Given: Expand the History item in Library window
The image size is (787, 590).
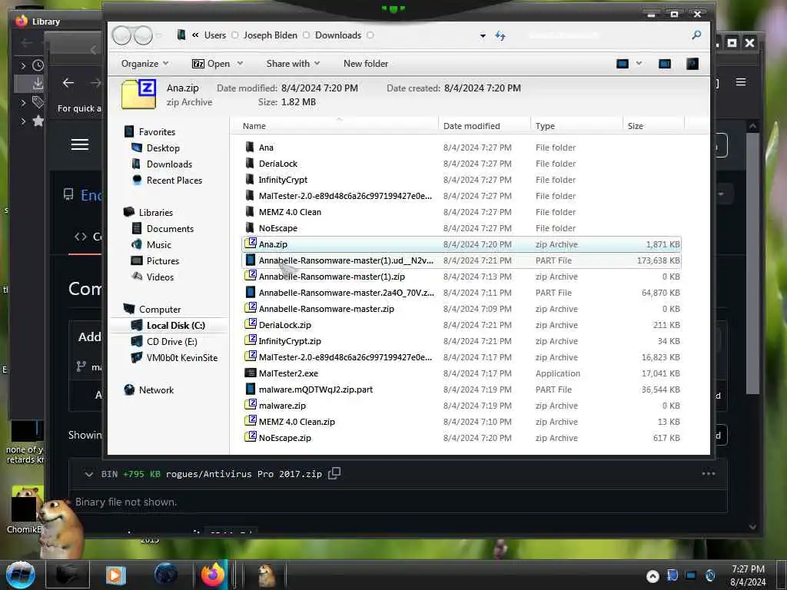Looking at the screenshot, I should point(23,65).
